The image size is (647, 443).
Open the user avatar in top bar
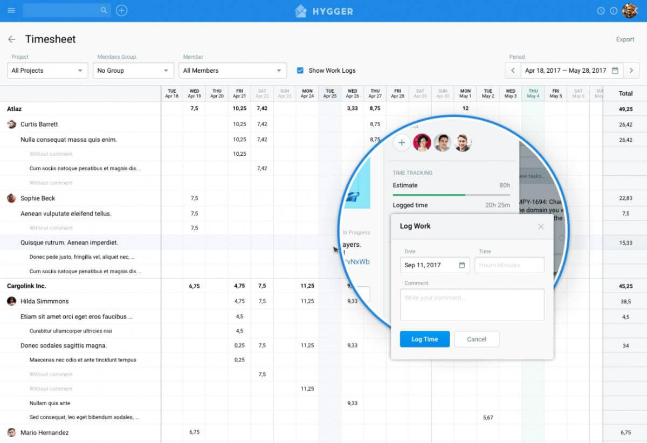(x=630, y=10)
